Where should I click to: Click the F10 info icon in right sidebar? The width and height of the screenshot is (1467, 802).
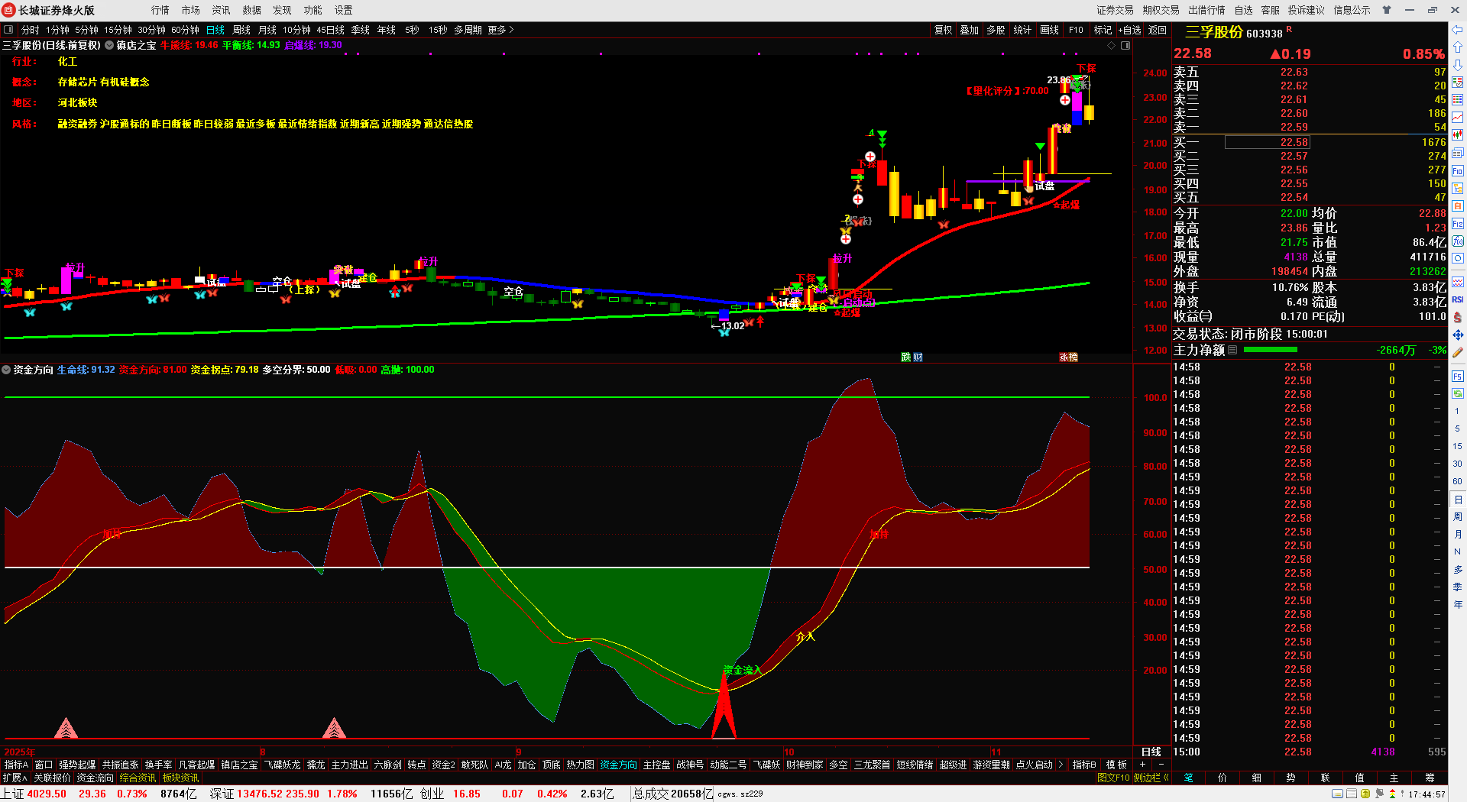click(x=1458, y=171)
